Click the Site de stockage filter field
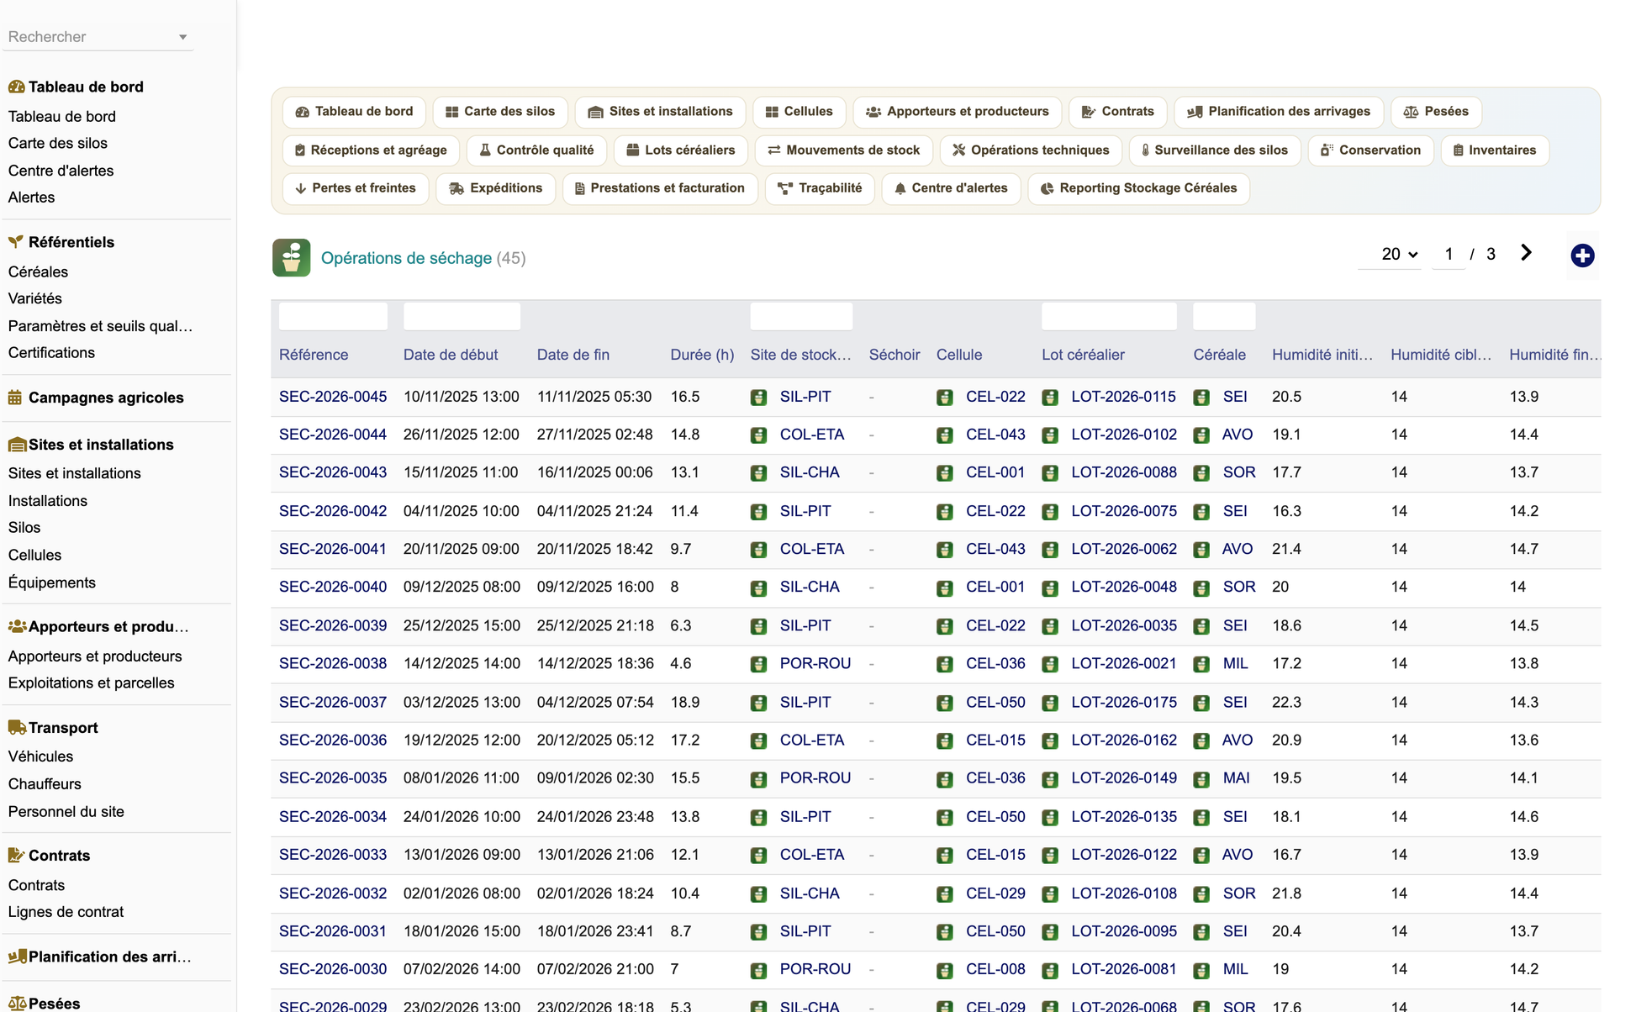This screenshot has height=1012, width=1636. point(801,316)
